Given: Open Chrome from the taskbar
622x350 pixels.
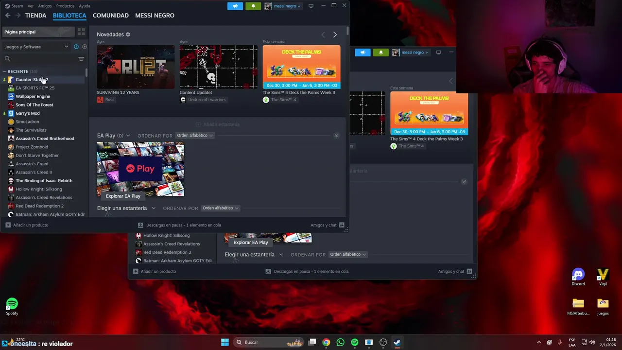Looking at the screenshot, I should (x=326, y=342).
